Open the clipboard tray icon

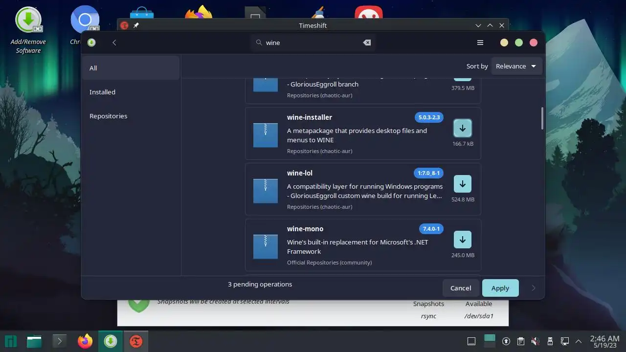click(521, 341)
